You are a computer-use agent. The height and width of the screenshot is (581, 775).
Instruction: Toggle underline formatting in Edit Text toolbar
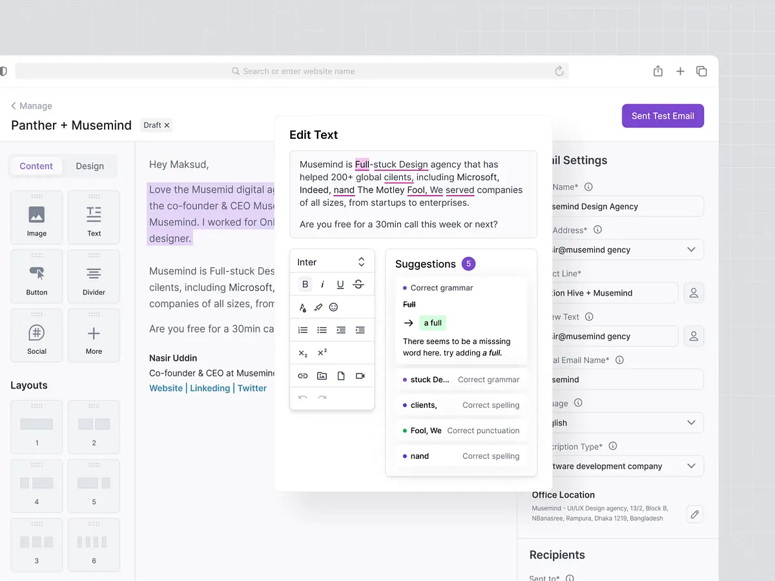(x=340, y=285)
